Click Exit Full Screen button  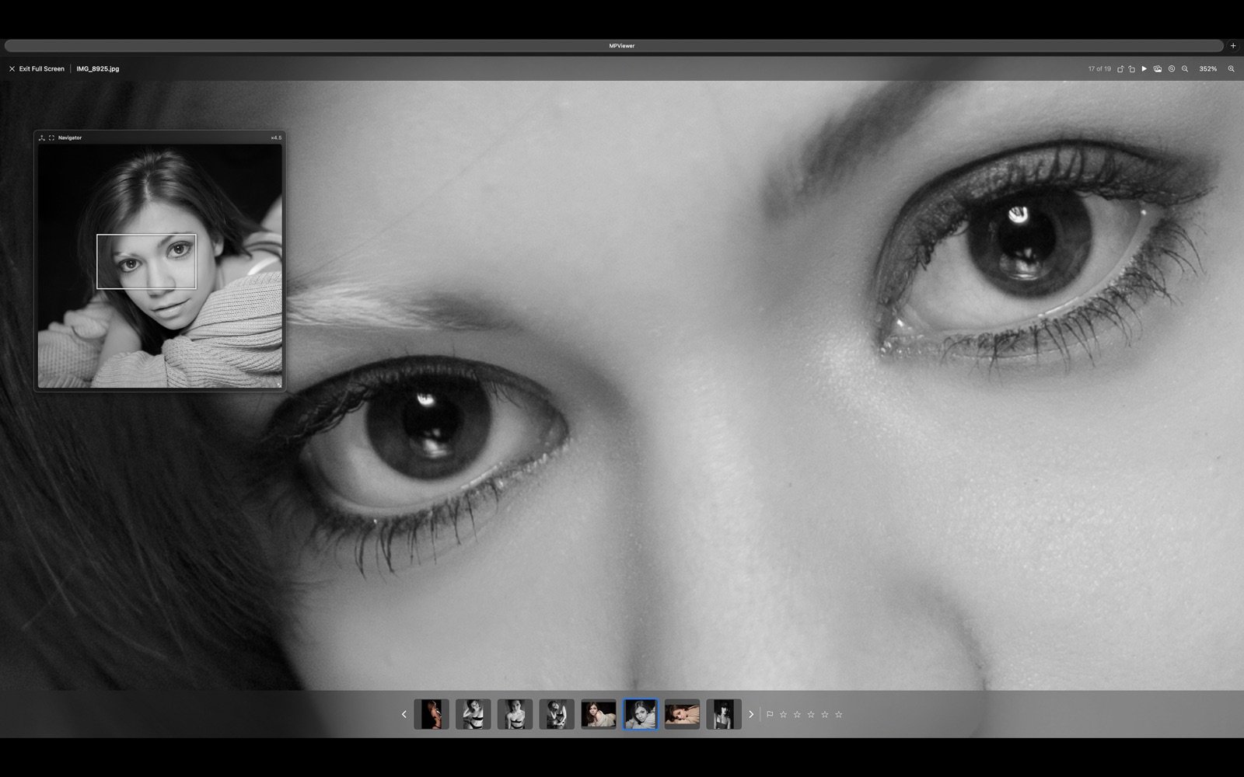(37, 69)
